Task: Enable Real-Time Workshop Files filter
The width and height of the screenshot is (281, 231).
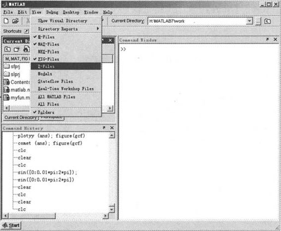Action: pyautogui.click(x=66, y=89)
